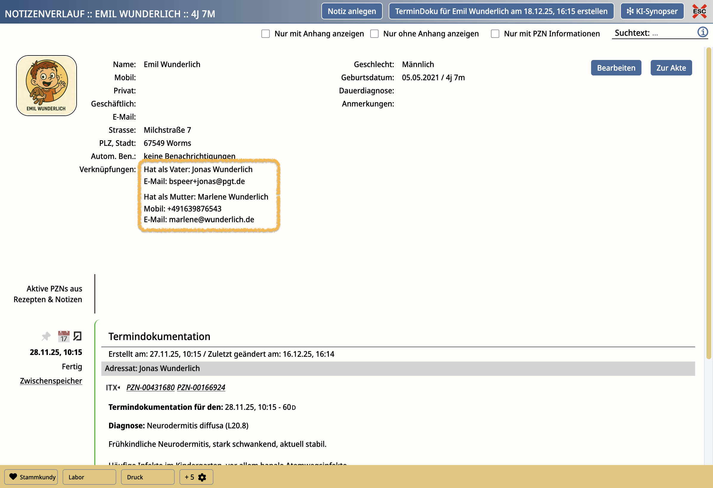Check 'Nur ohne Anhang anzeigen' option
Screen dimensions: 713x488
374,34
